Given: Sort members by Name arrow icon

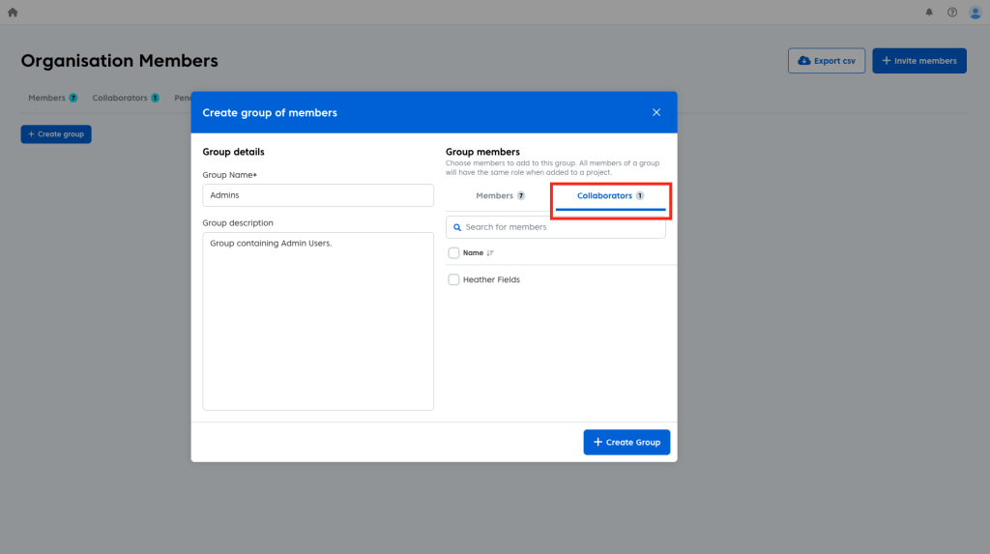Looking at the screenshot, I should (x=490, y=253).
